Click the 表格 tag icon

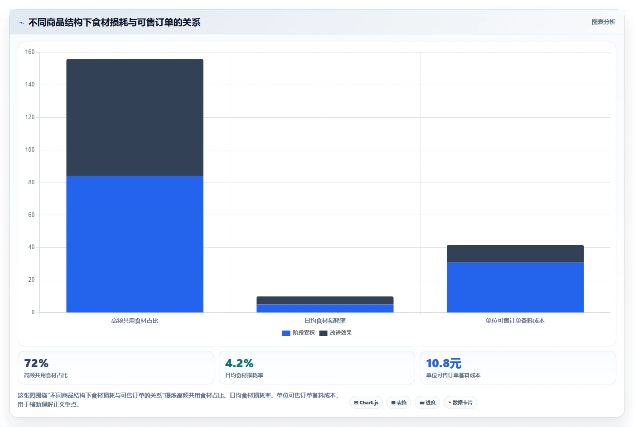click(x=393, y=403)
